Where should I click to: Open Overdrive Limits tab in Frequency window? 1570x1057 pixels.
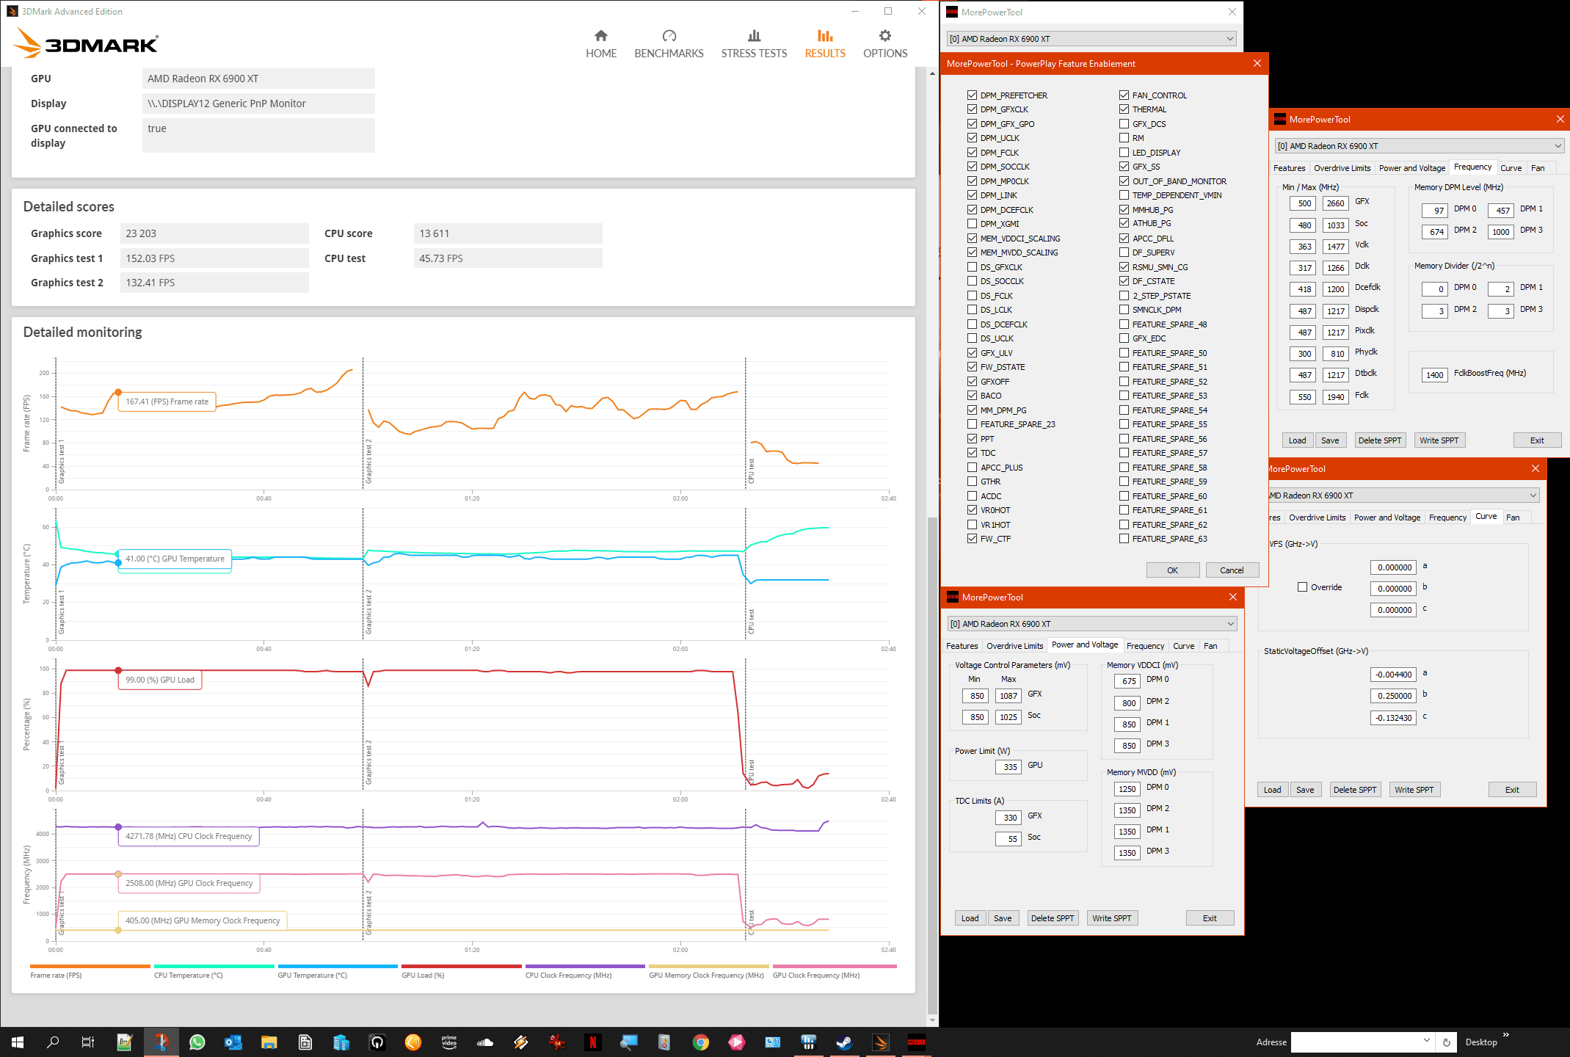1342,168
